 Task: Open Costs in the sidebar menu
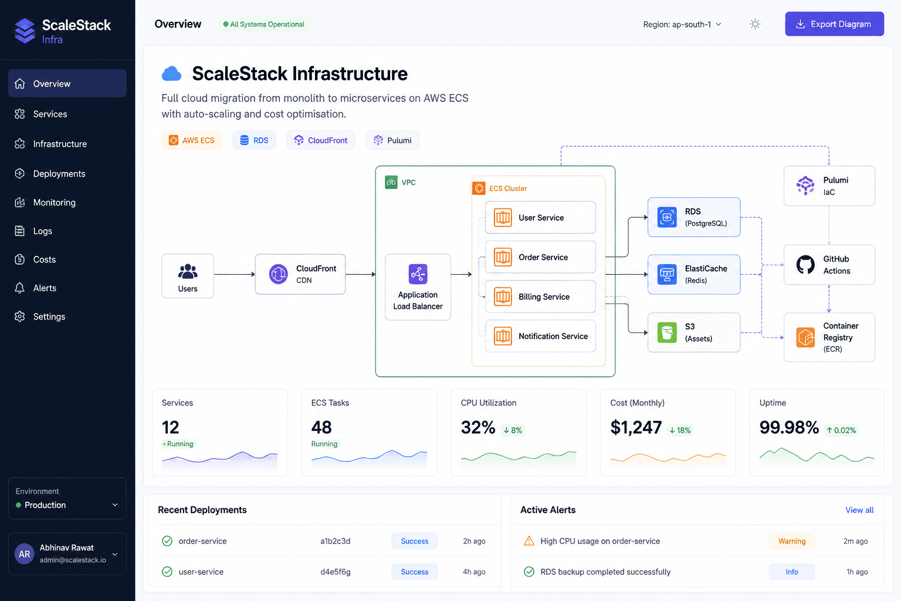[x=67, y=259]
